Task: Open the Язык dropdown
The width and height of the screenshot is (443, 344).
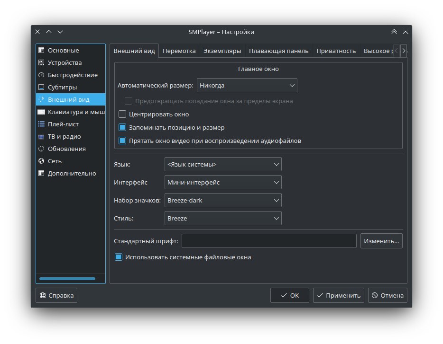Action: tap(223, 164)
